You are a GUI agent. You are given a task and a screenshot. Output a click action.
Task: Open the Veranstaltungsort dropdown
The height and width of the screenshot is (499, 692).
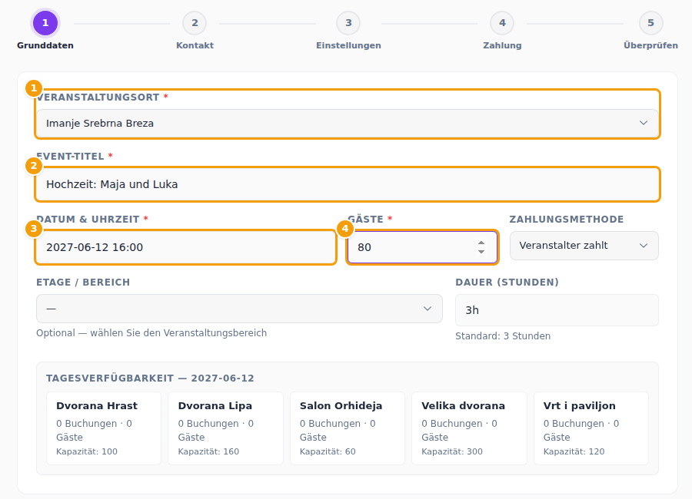tap(348, 123)
